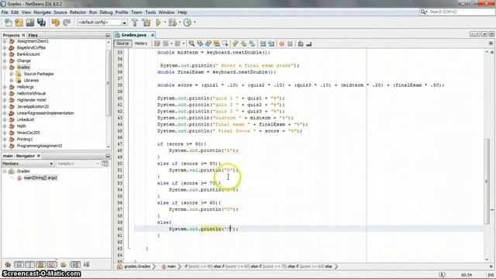Click the main breadcrumb item
Screen dimensions: 496x279
171,267
